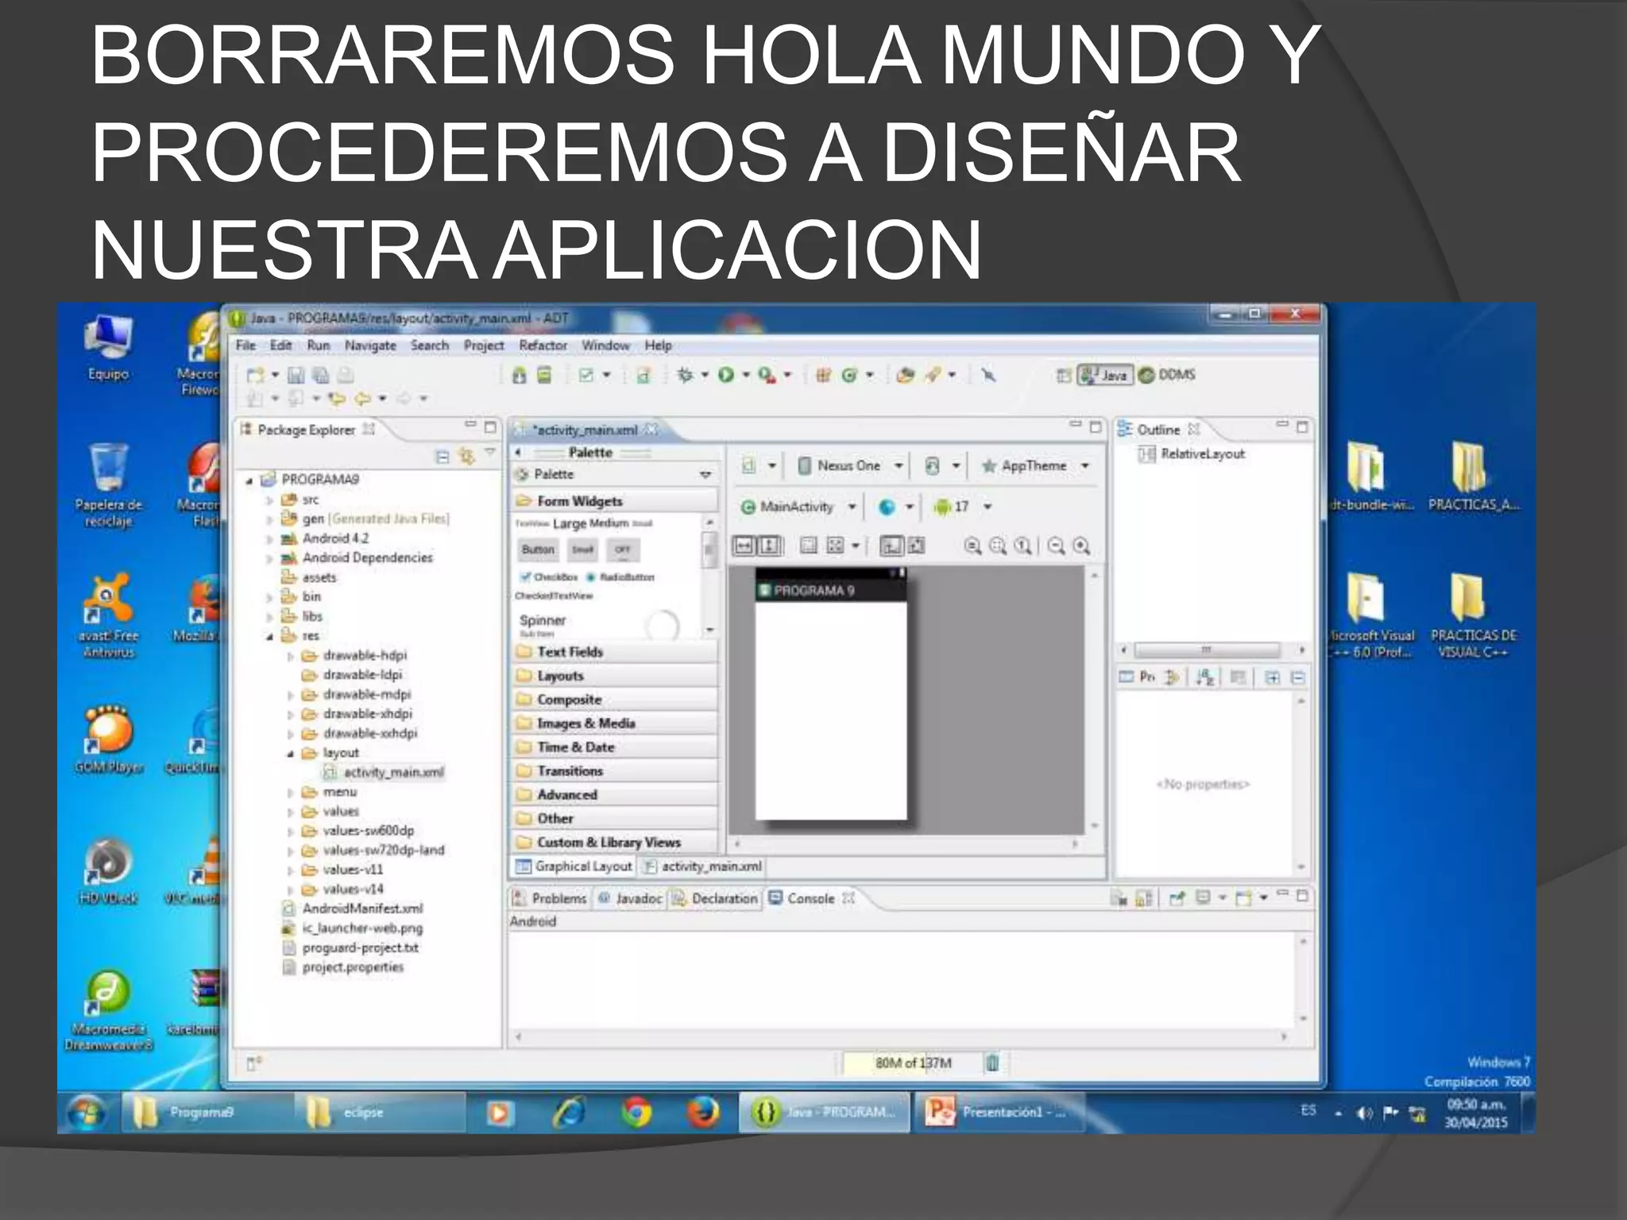
Task: Toggle fill height layout button
Action: 769,546
